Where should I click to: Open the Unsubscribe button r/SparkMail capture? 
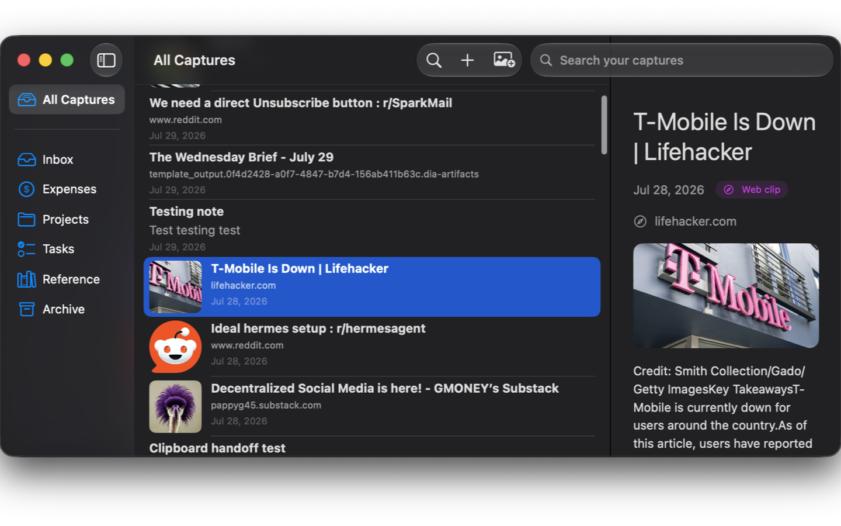(372, 118)
